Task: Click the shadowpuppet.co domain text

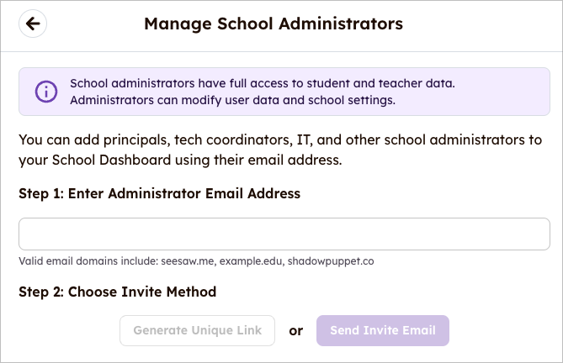Action: click(330, 261)
